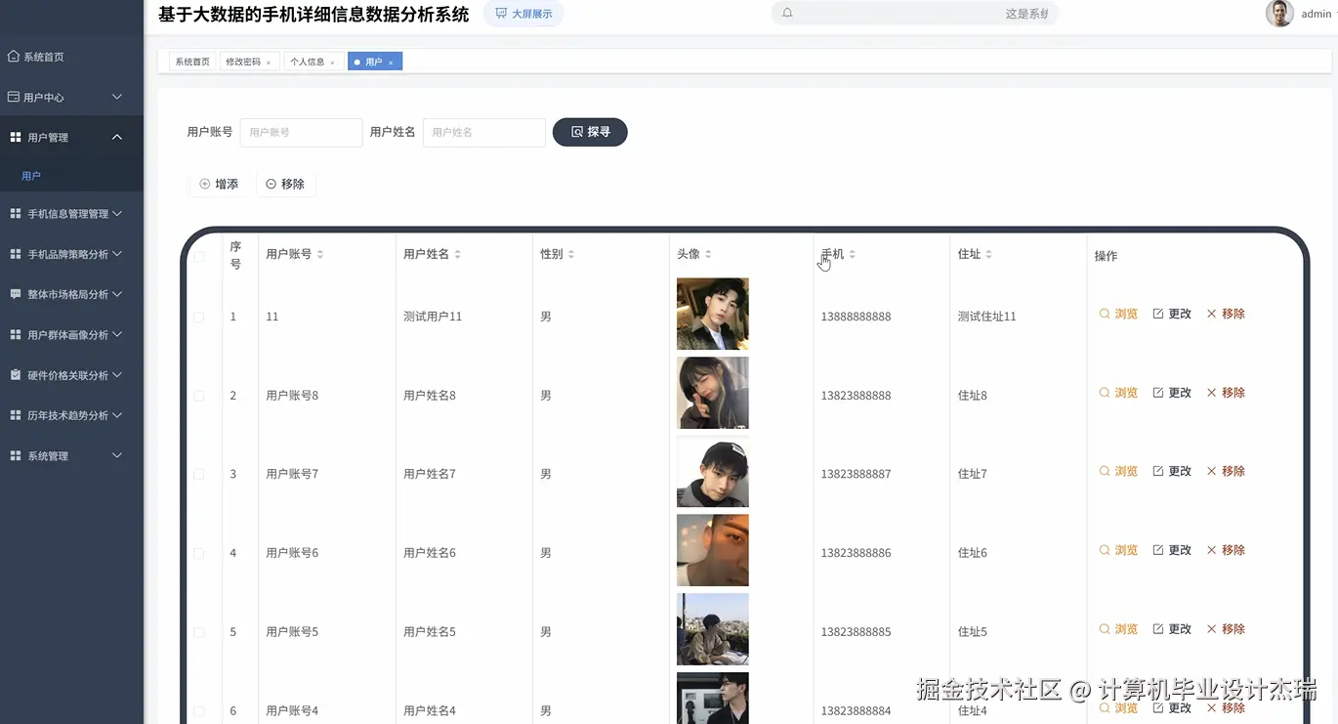Check the row 用户账号4 checkbox

pos(199,710)
